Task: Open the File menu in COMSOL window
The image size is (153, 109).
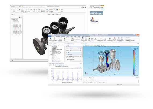Action: pyautogui.click(x=50, y=36)
